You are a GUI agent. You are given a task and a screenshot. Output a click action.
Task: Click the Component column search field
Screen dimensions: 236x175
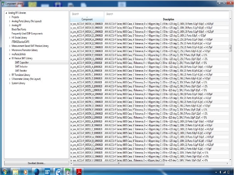click(87, 14)
